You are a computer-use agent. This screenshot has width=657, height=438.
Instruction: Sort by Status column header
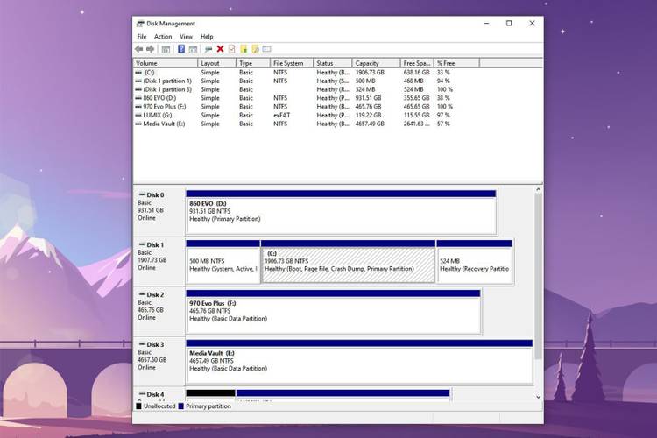(333, 63)
